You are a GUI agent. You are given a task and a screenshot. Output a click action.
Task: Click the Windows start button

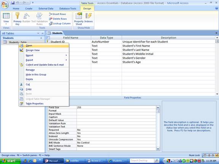click(x=10, y=161)
